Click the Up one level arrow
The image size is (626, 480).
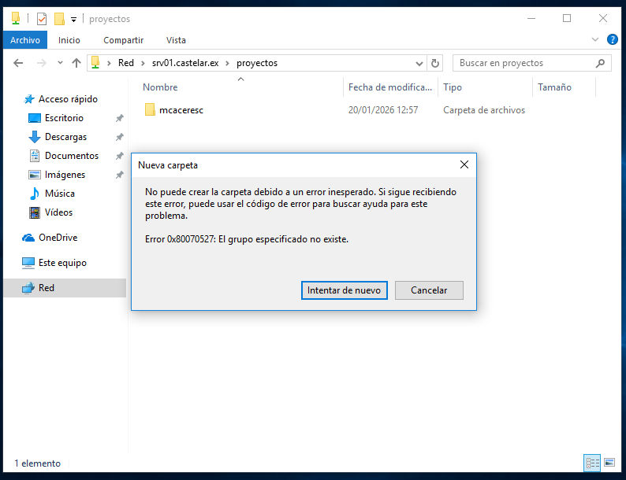pyautogui.click(x=76, y=63)
